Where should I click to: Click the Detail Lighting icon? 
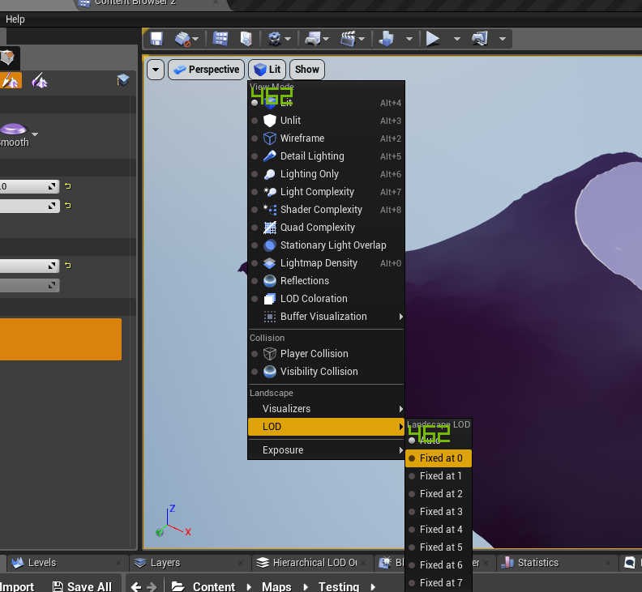(269, 156)
